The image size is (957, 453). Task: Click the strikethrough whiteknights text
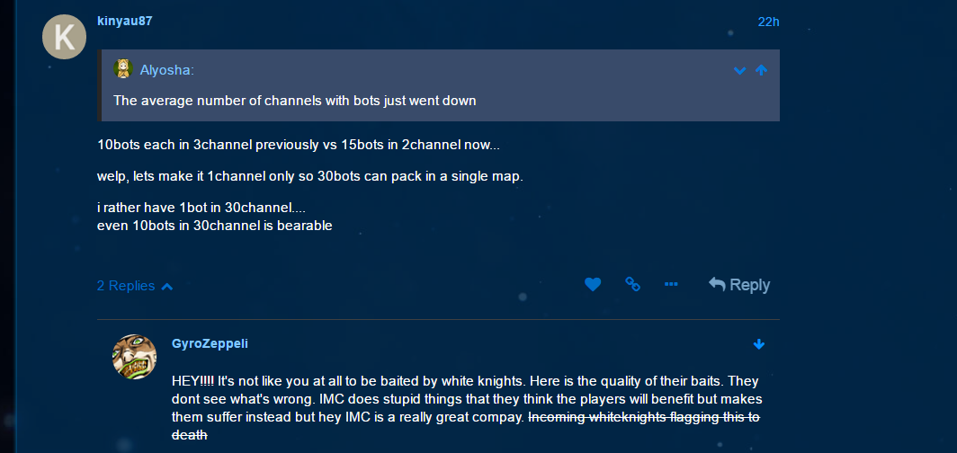(x=644, y=417)
